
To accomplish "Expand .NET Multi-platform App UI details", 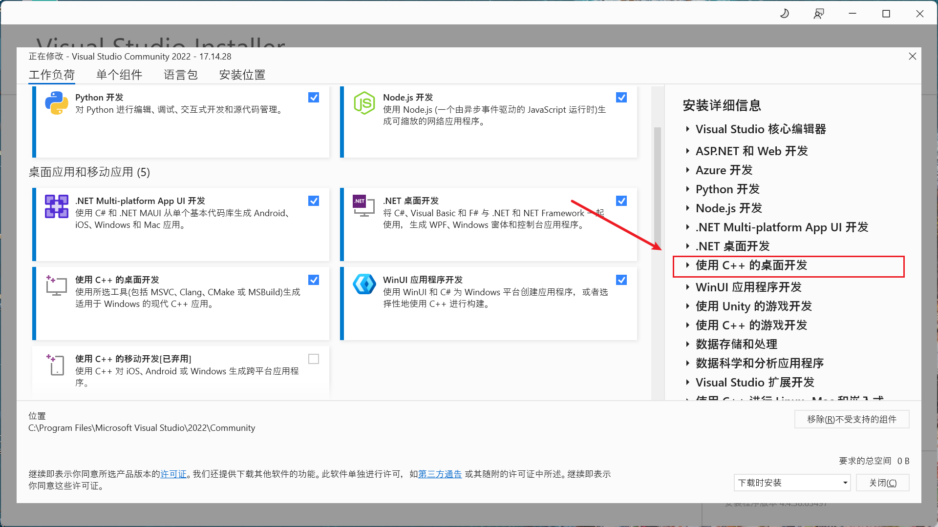I will pos(687,227).
